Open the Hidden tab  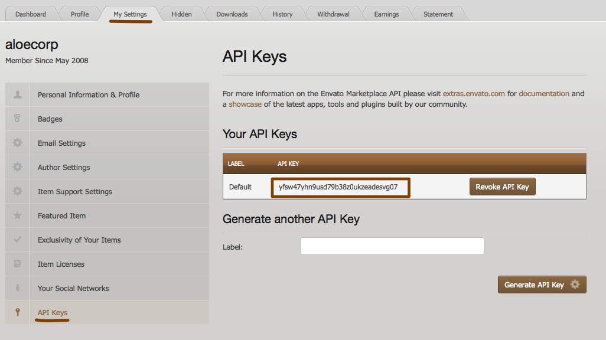coord(181,14)
